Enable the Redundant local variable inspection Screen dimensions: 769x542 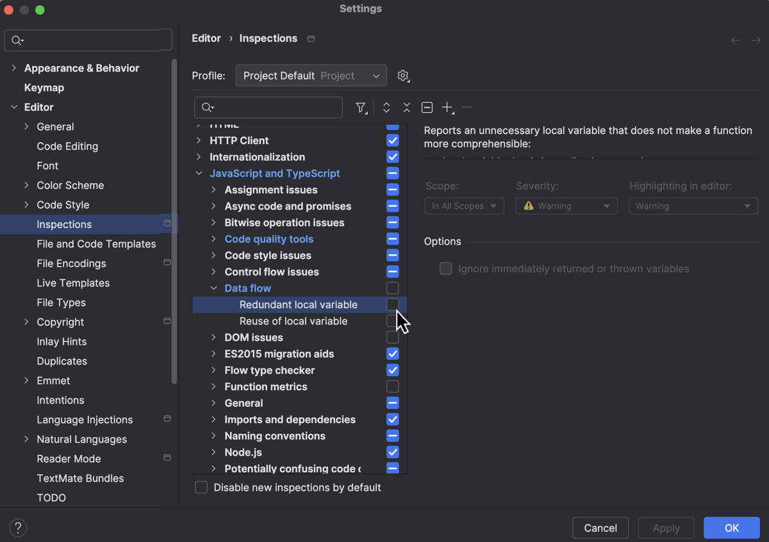click(393, 304)
